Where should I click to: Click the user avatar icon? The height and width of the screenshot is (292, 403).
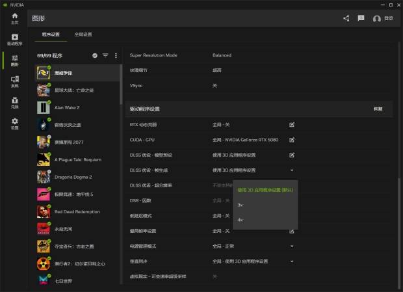click(x=377, y=18)
